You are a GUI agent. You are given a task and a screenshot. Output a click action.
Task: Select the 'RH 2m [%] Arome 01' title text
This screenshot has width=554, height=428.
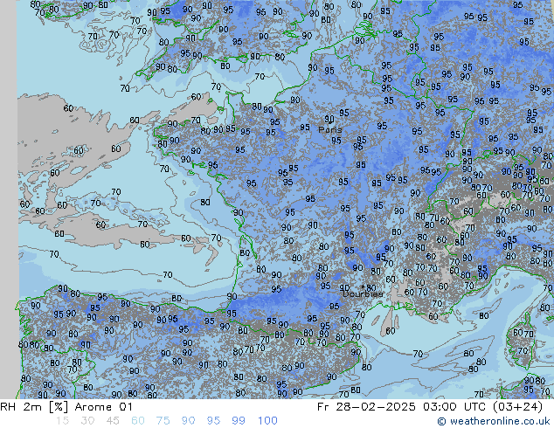(66, 407)
